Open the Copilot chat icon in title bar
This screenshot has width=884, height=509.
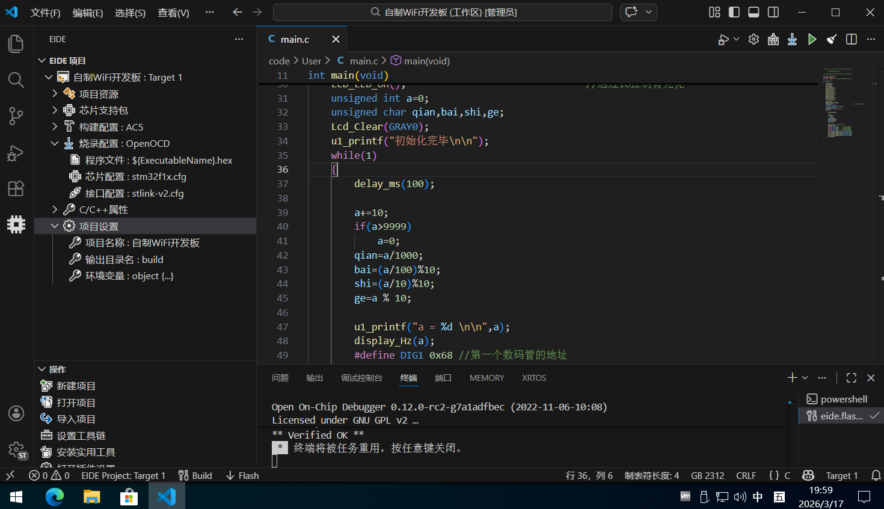coord(631,12)
